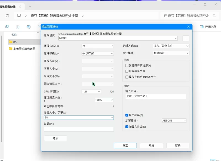Screen dimensions: 221x161
Task: Click the paste icon in Explorer toolbar
Action: tap(18, 26)
